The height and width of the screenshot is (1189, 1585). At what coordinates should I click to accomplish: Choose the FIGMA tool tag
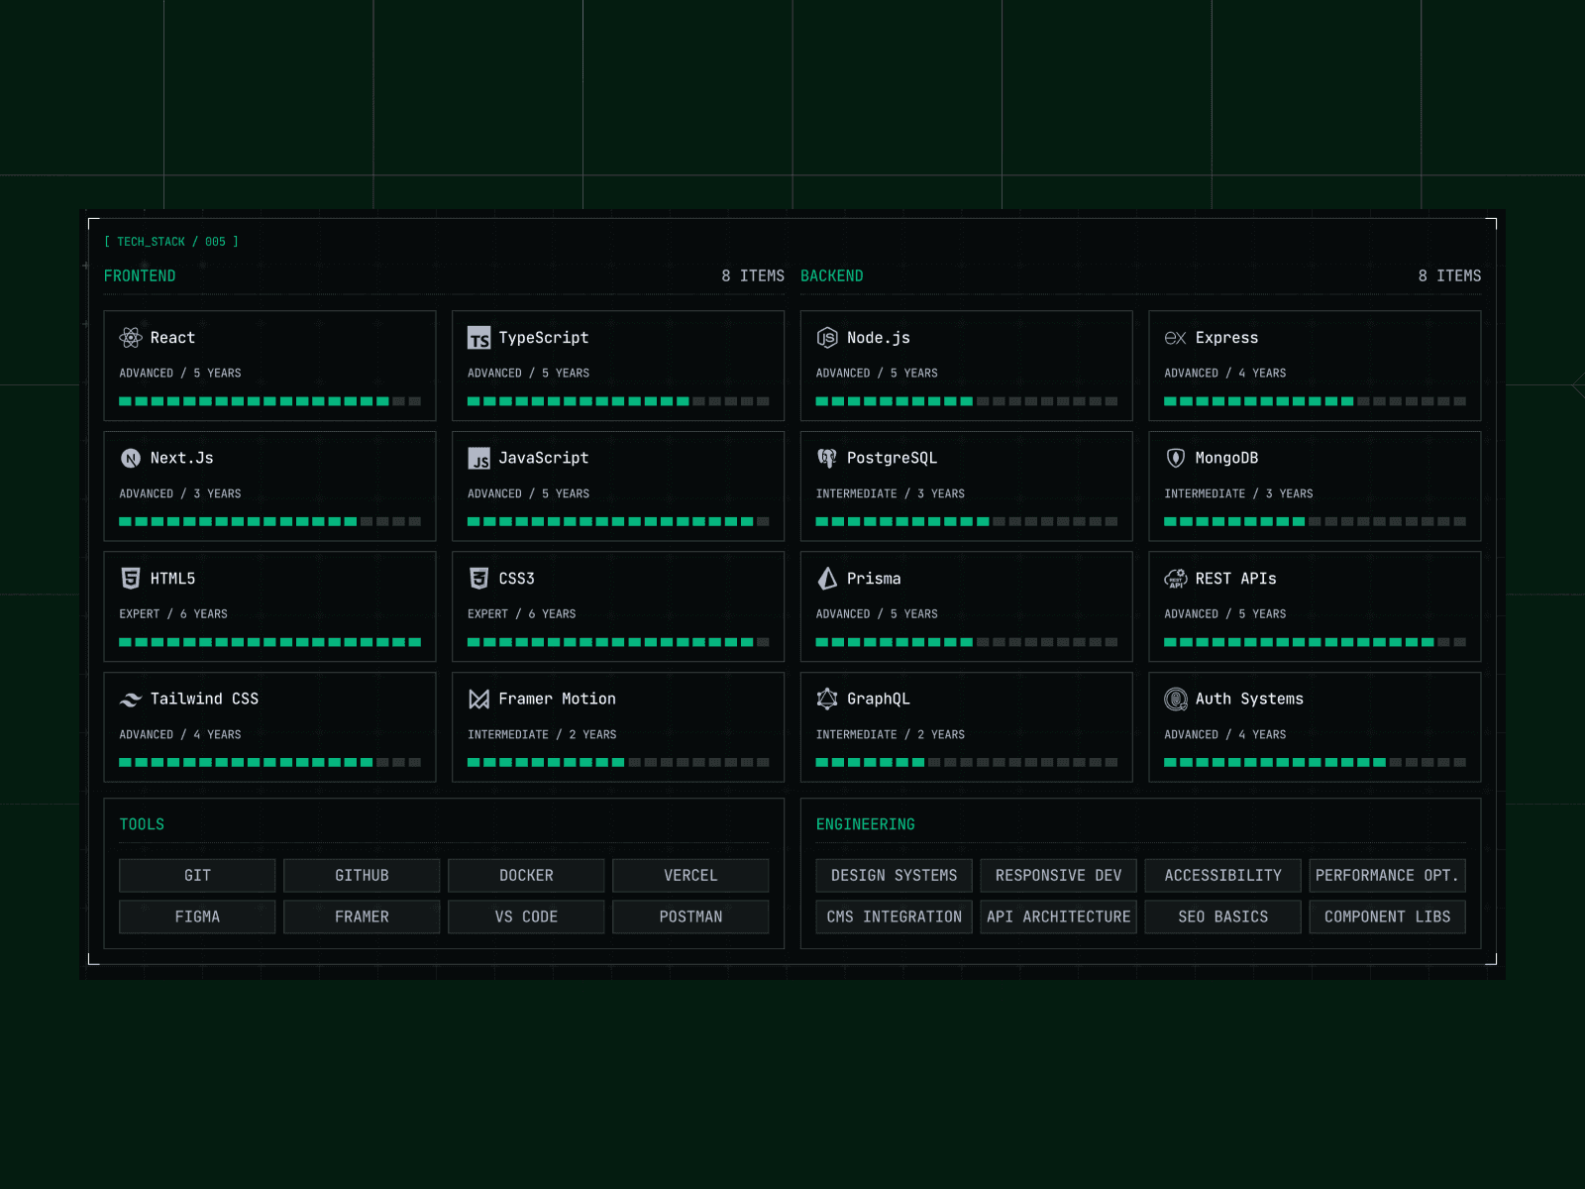point(197,918)
